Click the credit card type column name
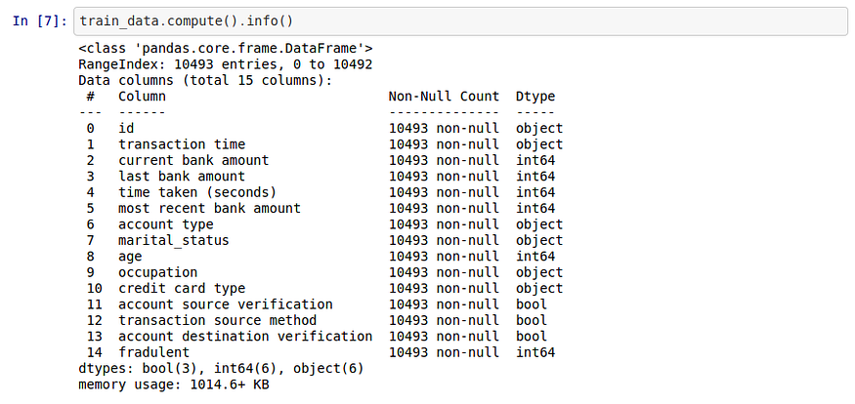 [x=182, y=289]
